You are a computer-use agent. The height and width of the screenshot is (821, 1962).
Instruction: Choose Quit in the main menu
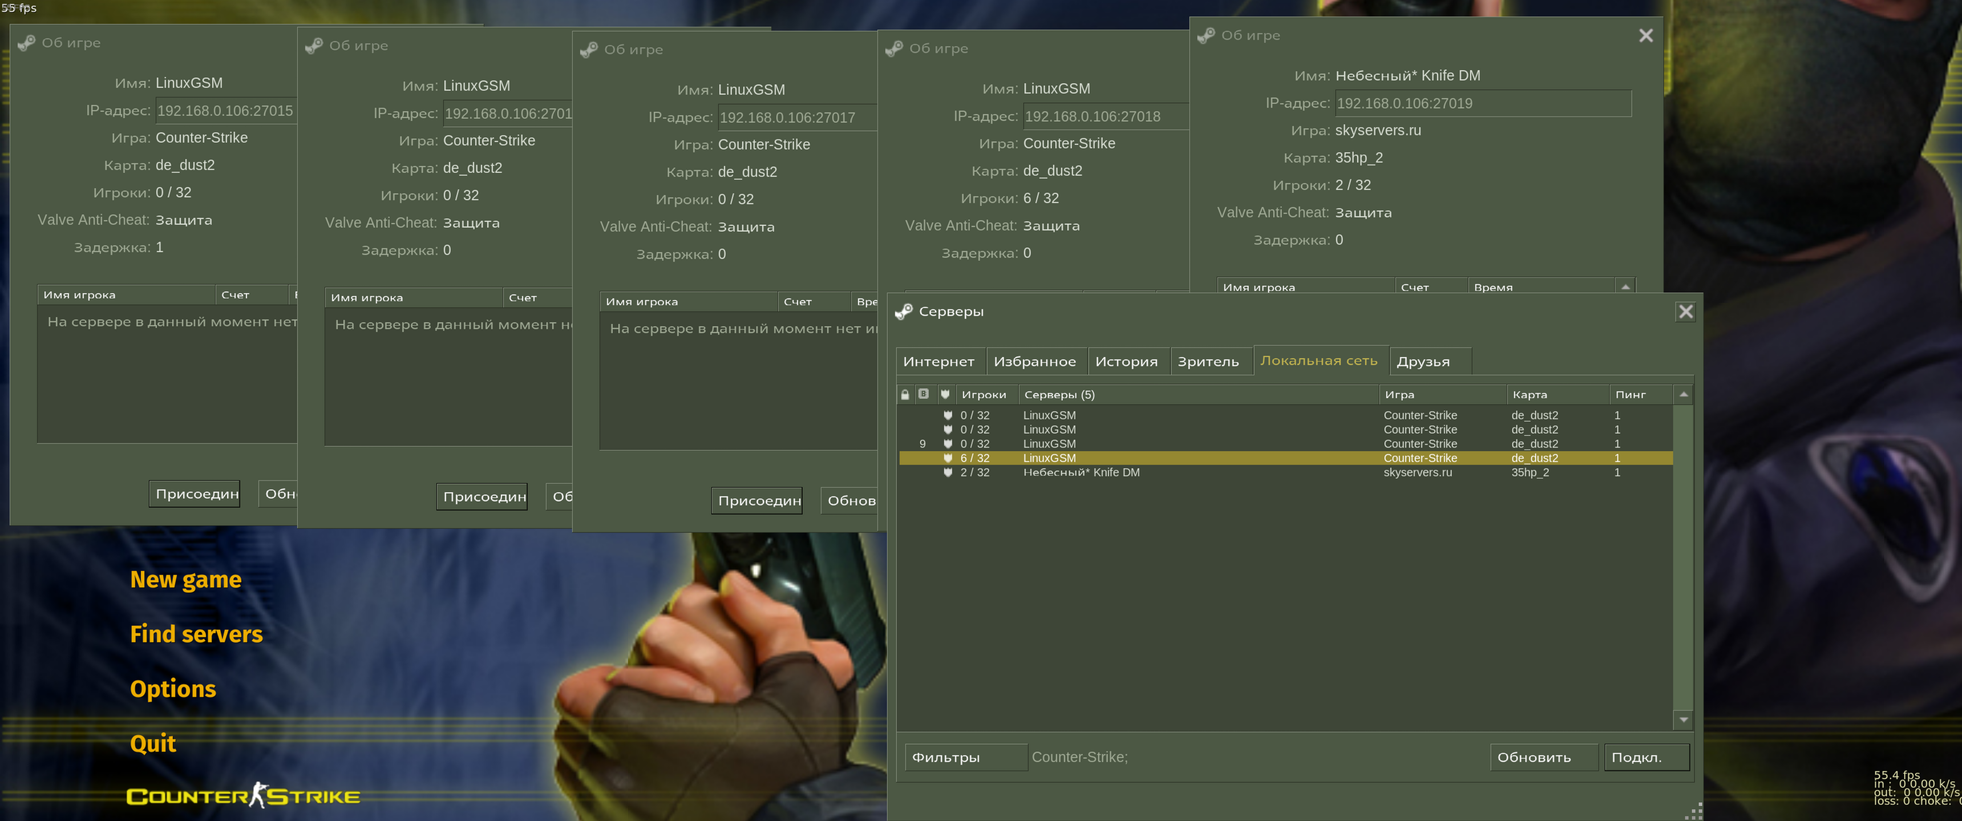pos(153,743)
